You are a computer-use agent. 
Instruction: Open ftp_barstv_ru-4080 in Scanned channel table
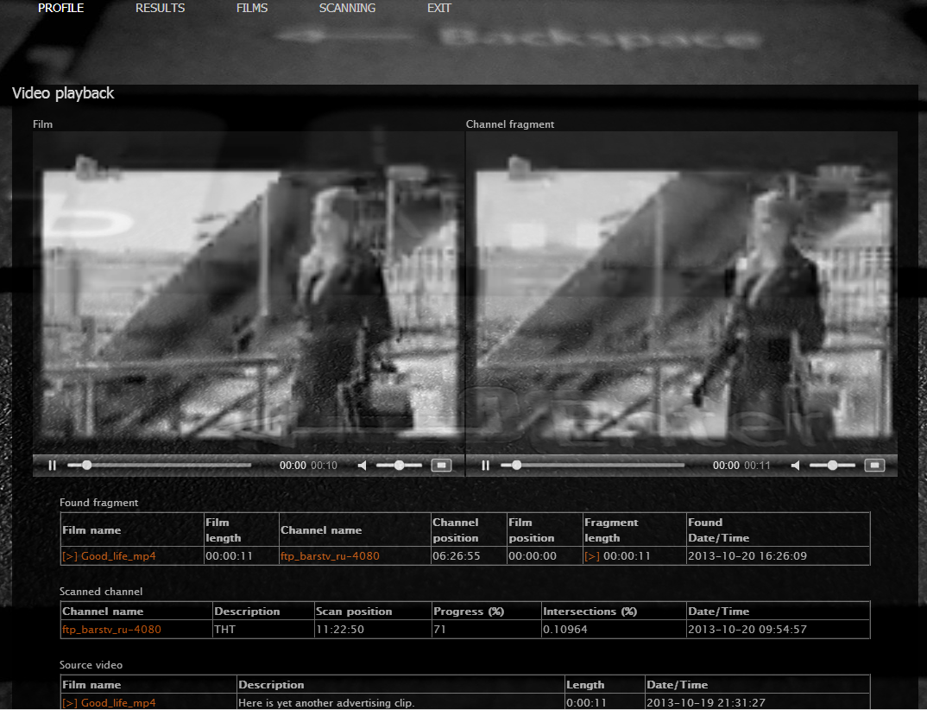click(x=111, y=630)
